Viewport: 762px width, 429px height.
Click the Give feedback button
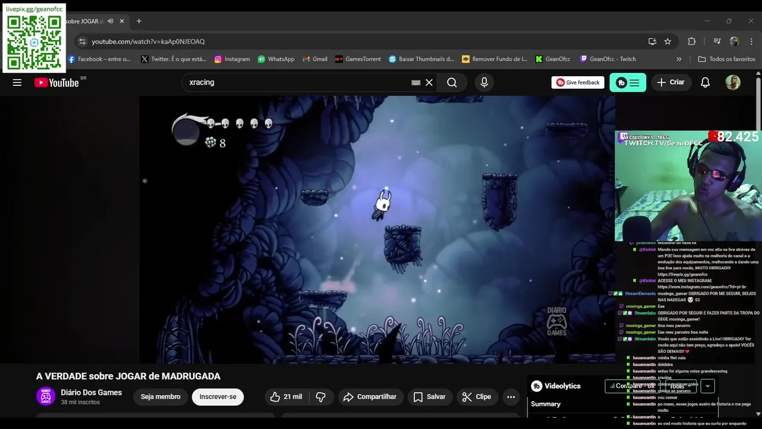(x=577, y=83)
